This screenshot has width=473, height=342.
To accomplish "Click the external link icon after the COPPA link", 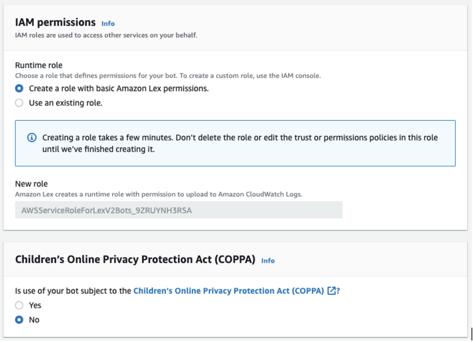I will (331, 291).
